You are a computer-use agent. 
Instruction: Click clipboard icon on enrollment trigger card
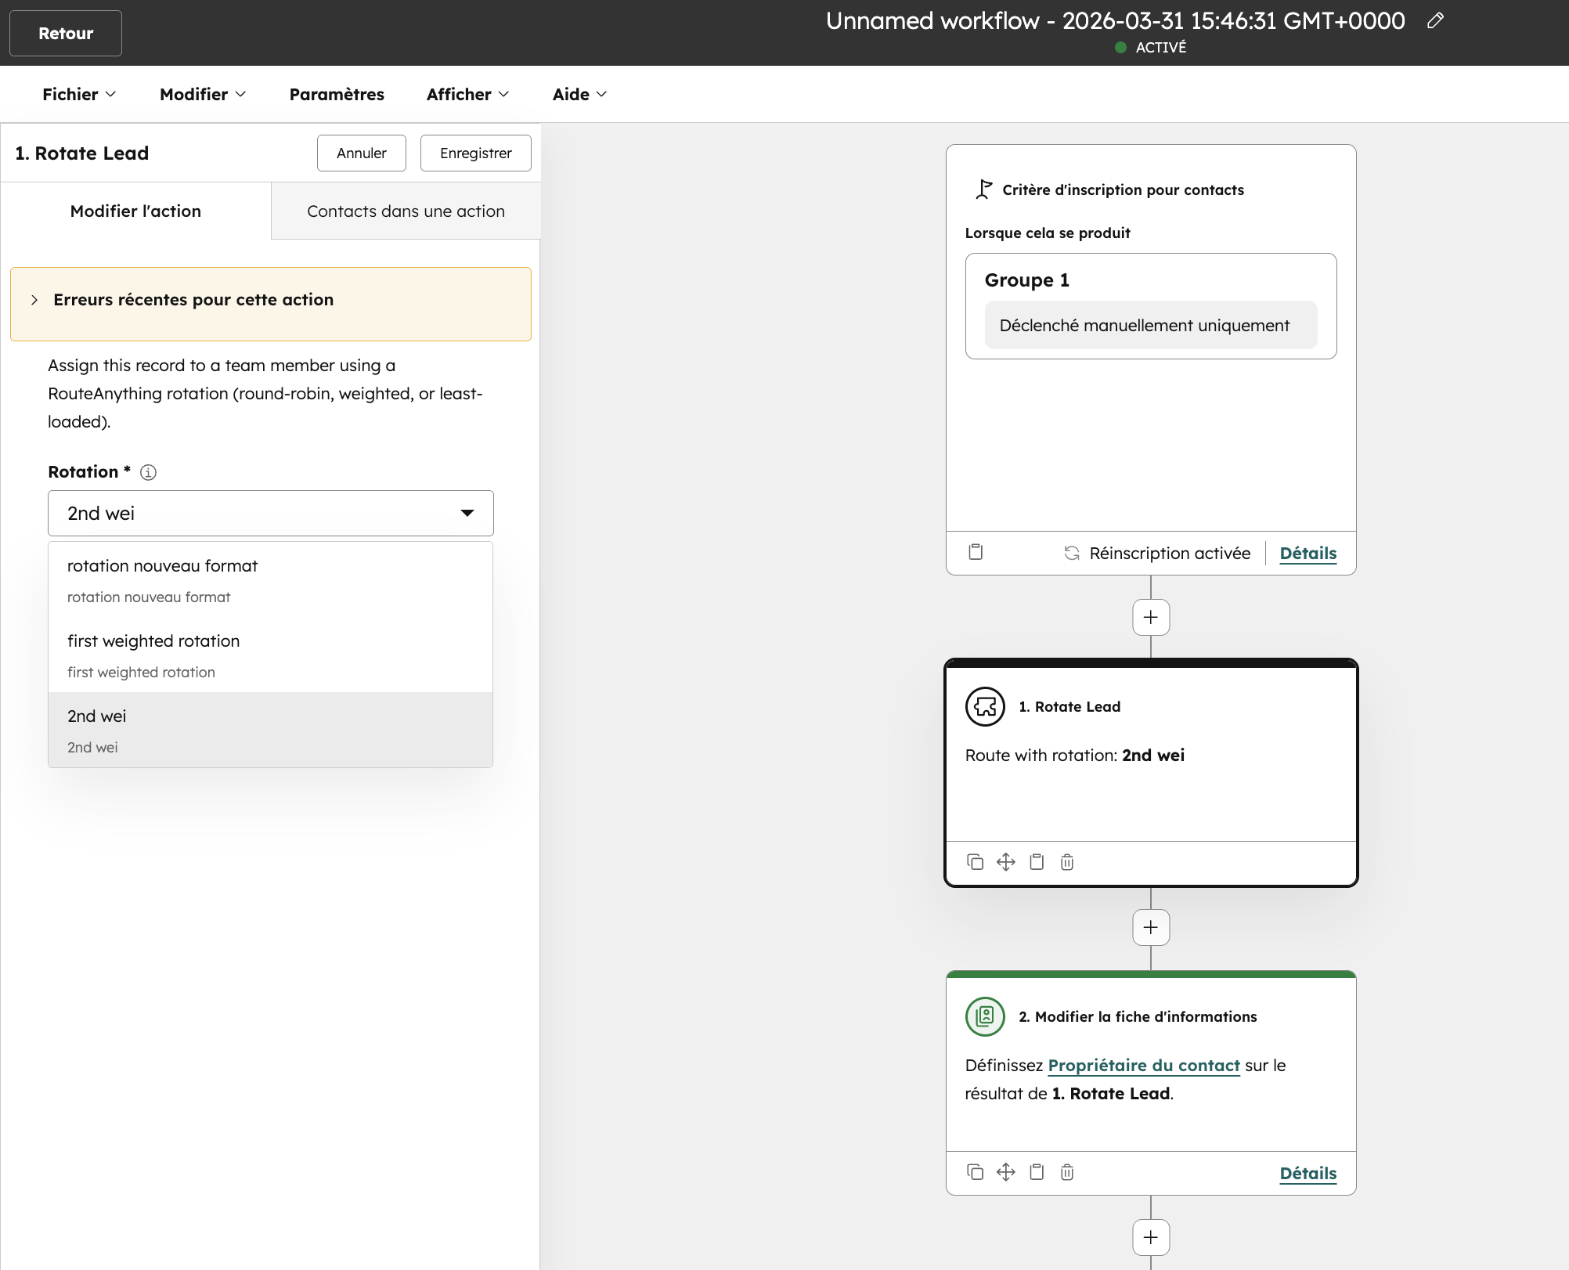(x=976, y=552)
